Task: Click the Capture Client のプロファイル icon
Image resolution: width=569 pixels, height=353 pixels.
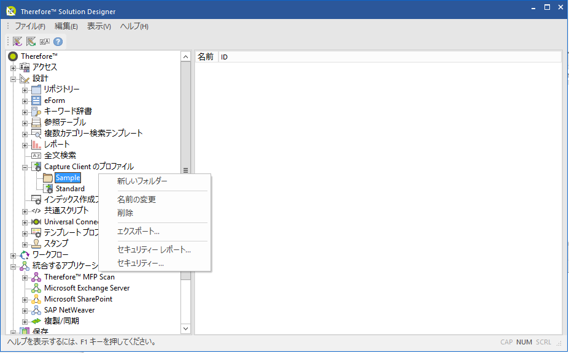Action: click(x=36, y=167)
